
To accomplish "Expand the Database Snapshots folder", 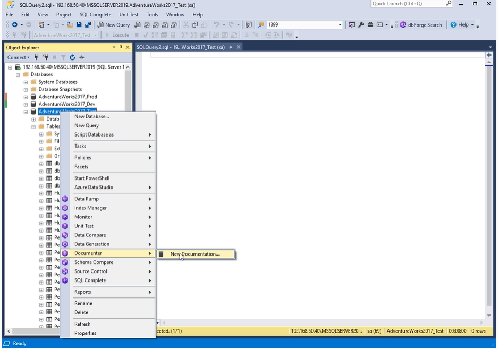I will [x=26, y=90].
